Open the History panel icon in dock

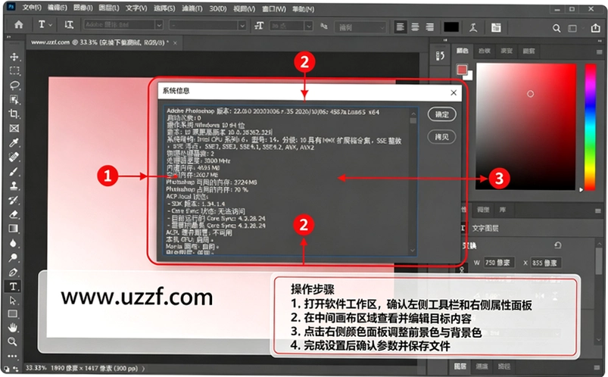tap(440, 56)
